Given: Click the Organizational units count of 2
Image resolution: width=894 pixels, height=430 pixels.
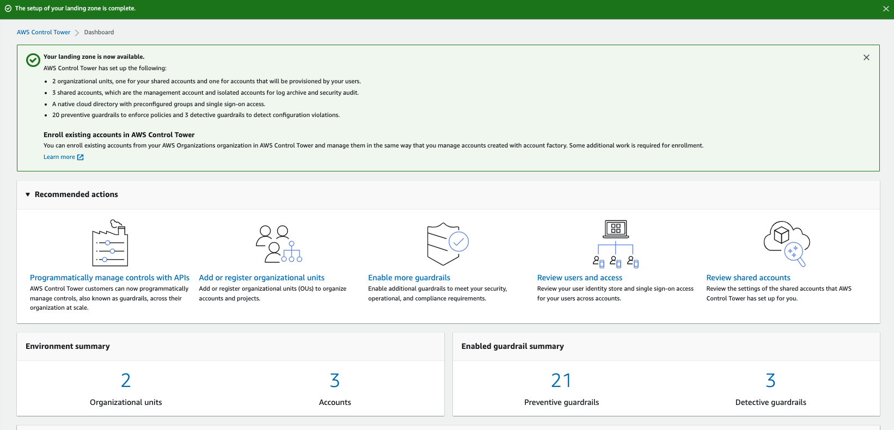Looking at the screenshot, I should [126, 380].
